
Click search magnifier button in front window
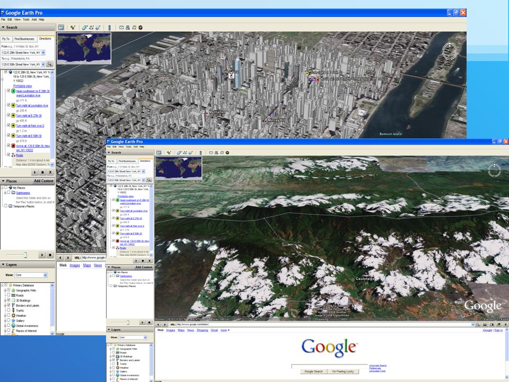(x=150, y=180)
